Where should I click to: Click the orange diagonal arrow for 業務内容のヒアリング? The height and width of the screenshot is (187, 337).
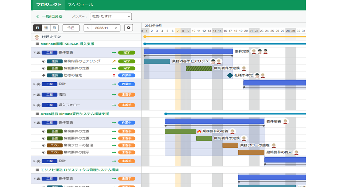pyautogui.click(x=114, y=61)
